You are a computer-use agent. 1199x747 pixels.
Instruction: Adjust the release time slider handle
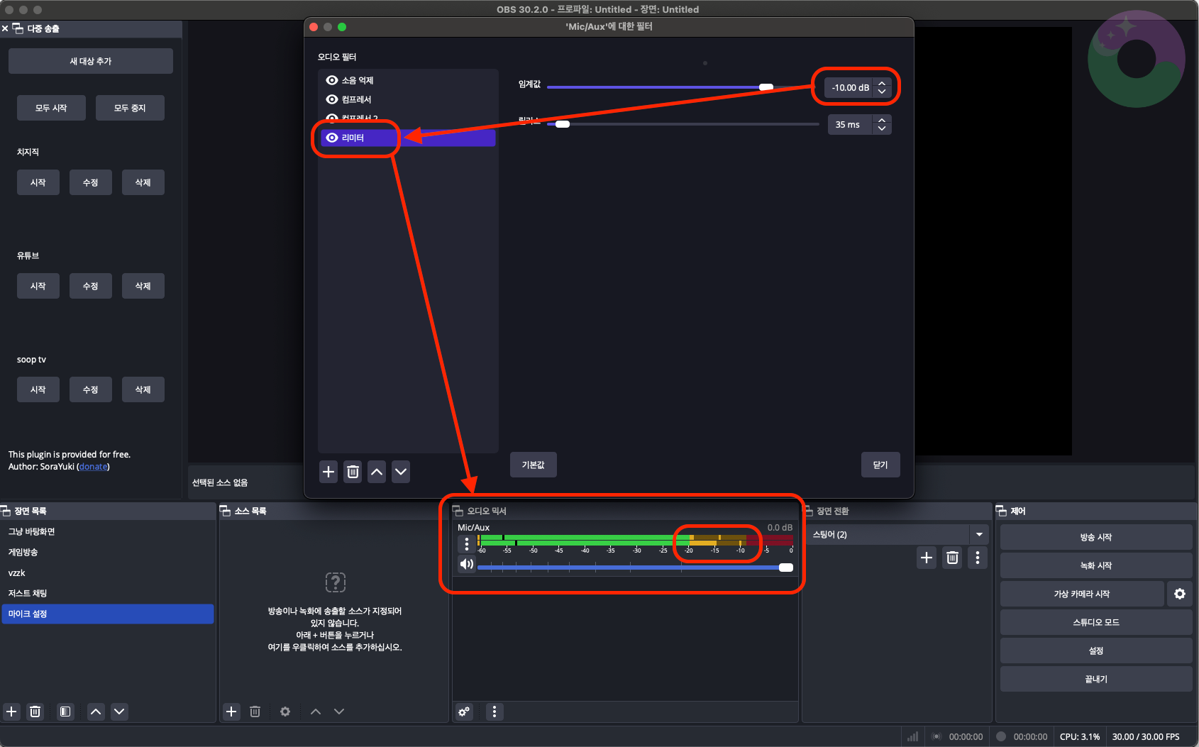pyautogui.click(x=563, y=124)
